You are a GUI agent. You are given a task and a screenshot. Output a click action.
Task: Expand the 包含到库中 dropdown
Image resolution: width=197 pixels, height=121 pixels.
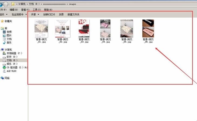19,14
